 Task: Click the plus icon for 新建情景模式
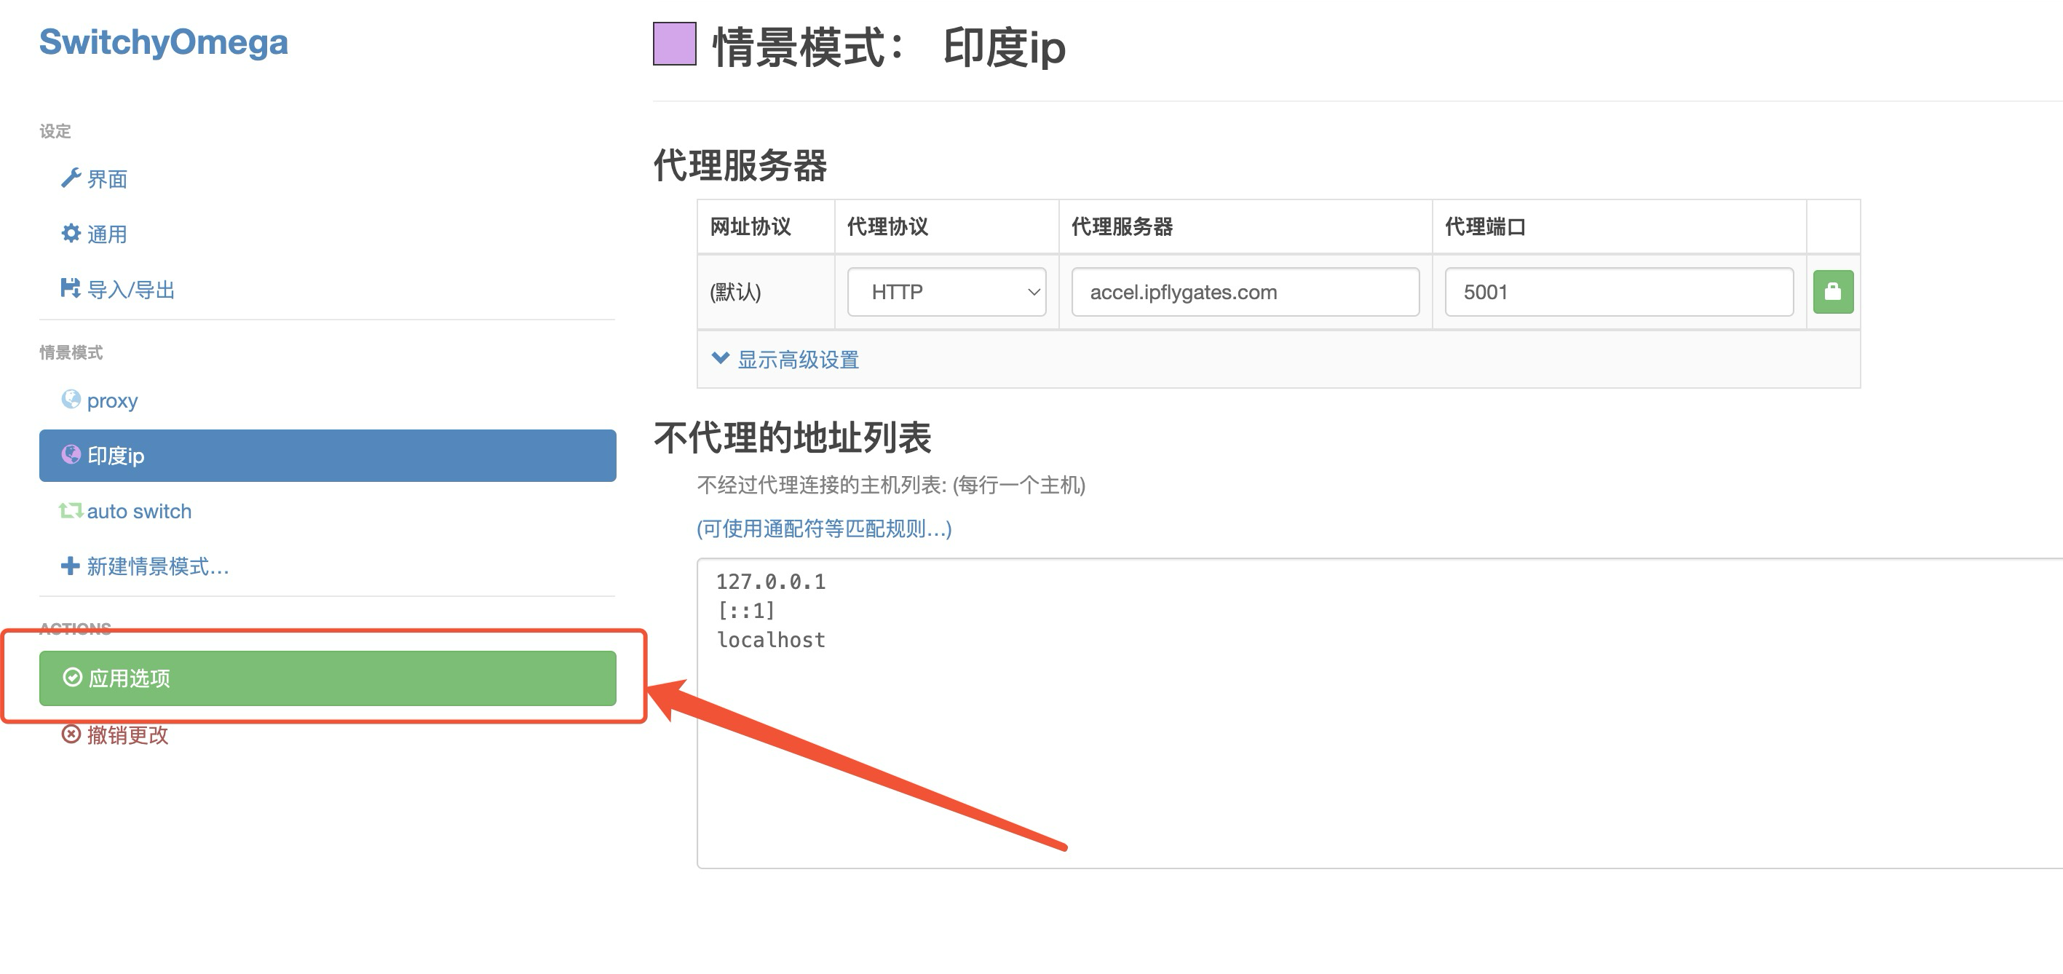pyautogui.click(x=71, y=566)
